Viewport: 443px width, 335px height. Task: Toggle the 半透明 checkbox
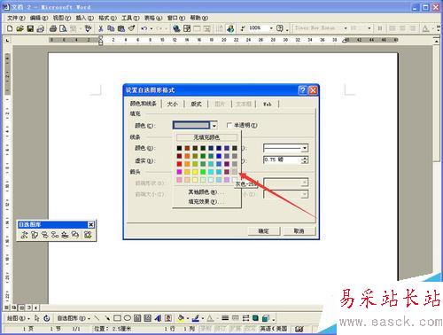pyautogui.click(x=229, y=125)
